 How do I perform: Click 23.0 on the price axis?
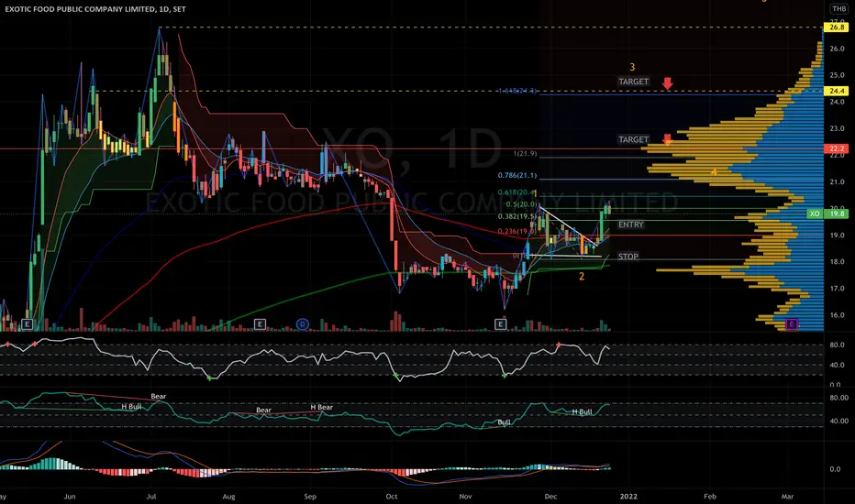(837, 128)
